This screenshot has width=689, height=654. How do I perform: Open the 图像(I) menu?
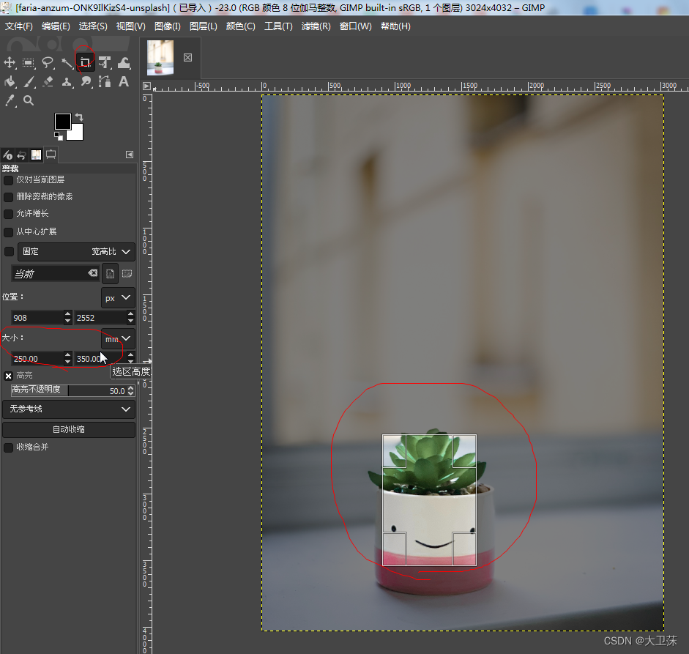168,26
